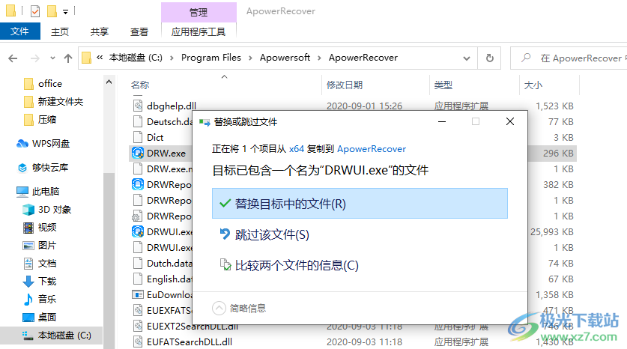
Task: Click the EUFATSearchDLL.dll file icon
Action: (x=138, y=342)
